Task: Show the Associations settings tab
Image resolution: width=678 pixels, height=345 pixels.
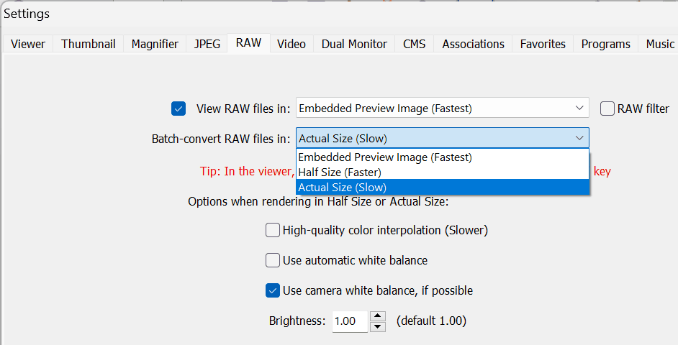Action: click(x=473, y=44)
